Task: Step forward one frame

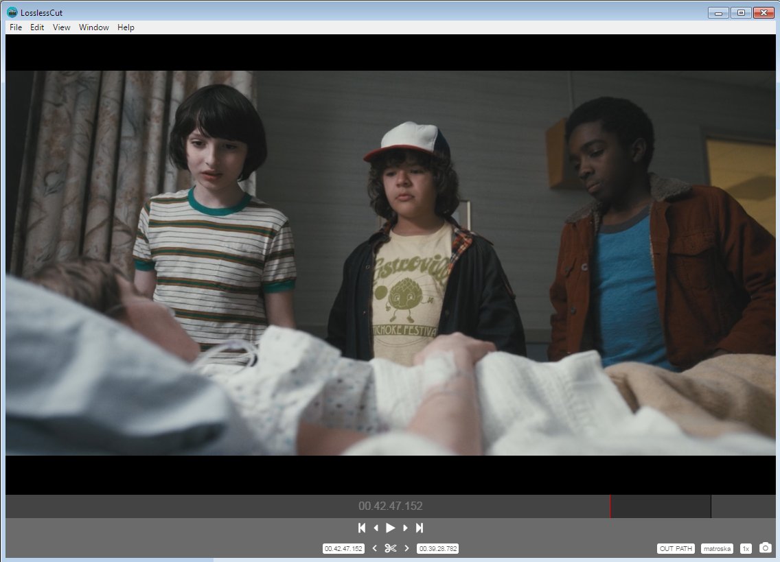Action: click(x=405, y=528)
